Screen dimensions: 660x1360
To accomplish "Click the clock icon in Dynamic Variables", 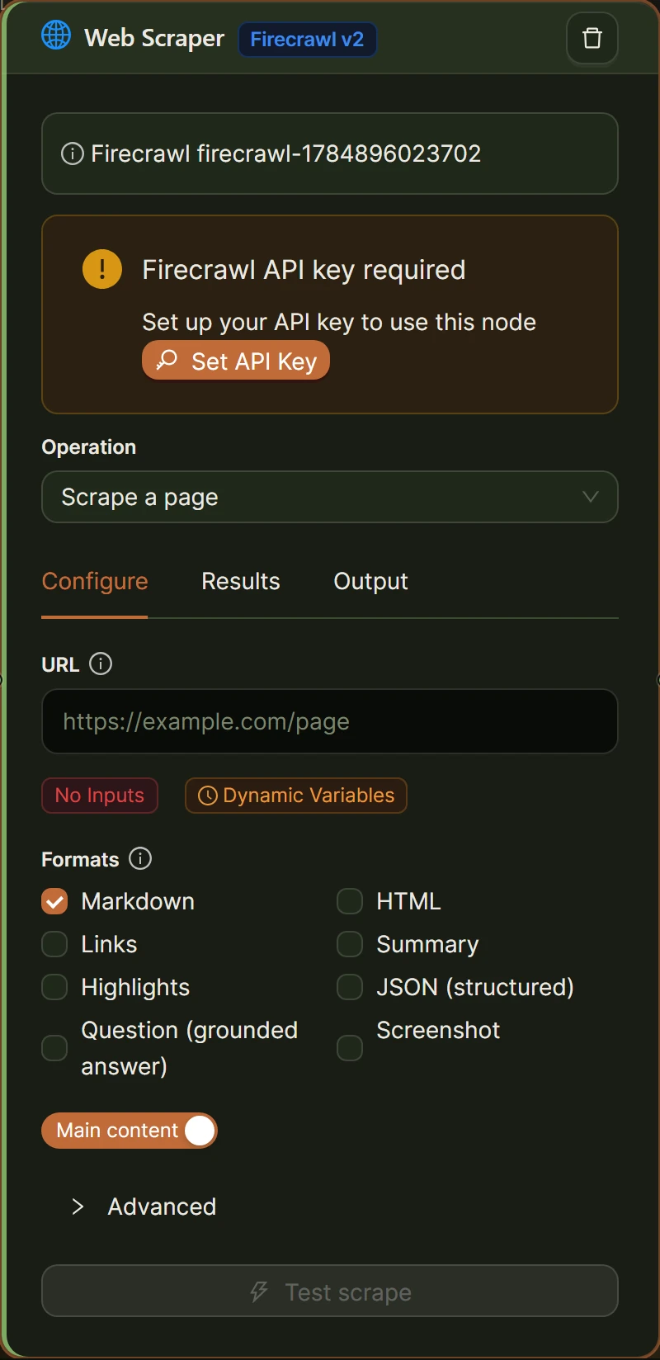I will tap(208, 796).
